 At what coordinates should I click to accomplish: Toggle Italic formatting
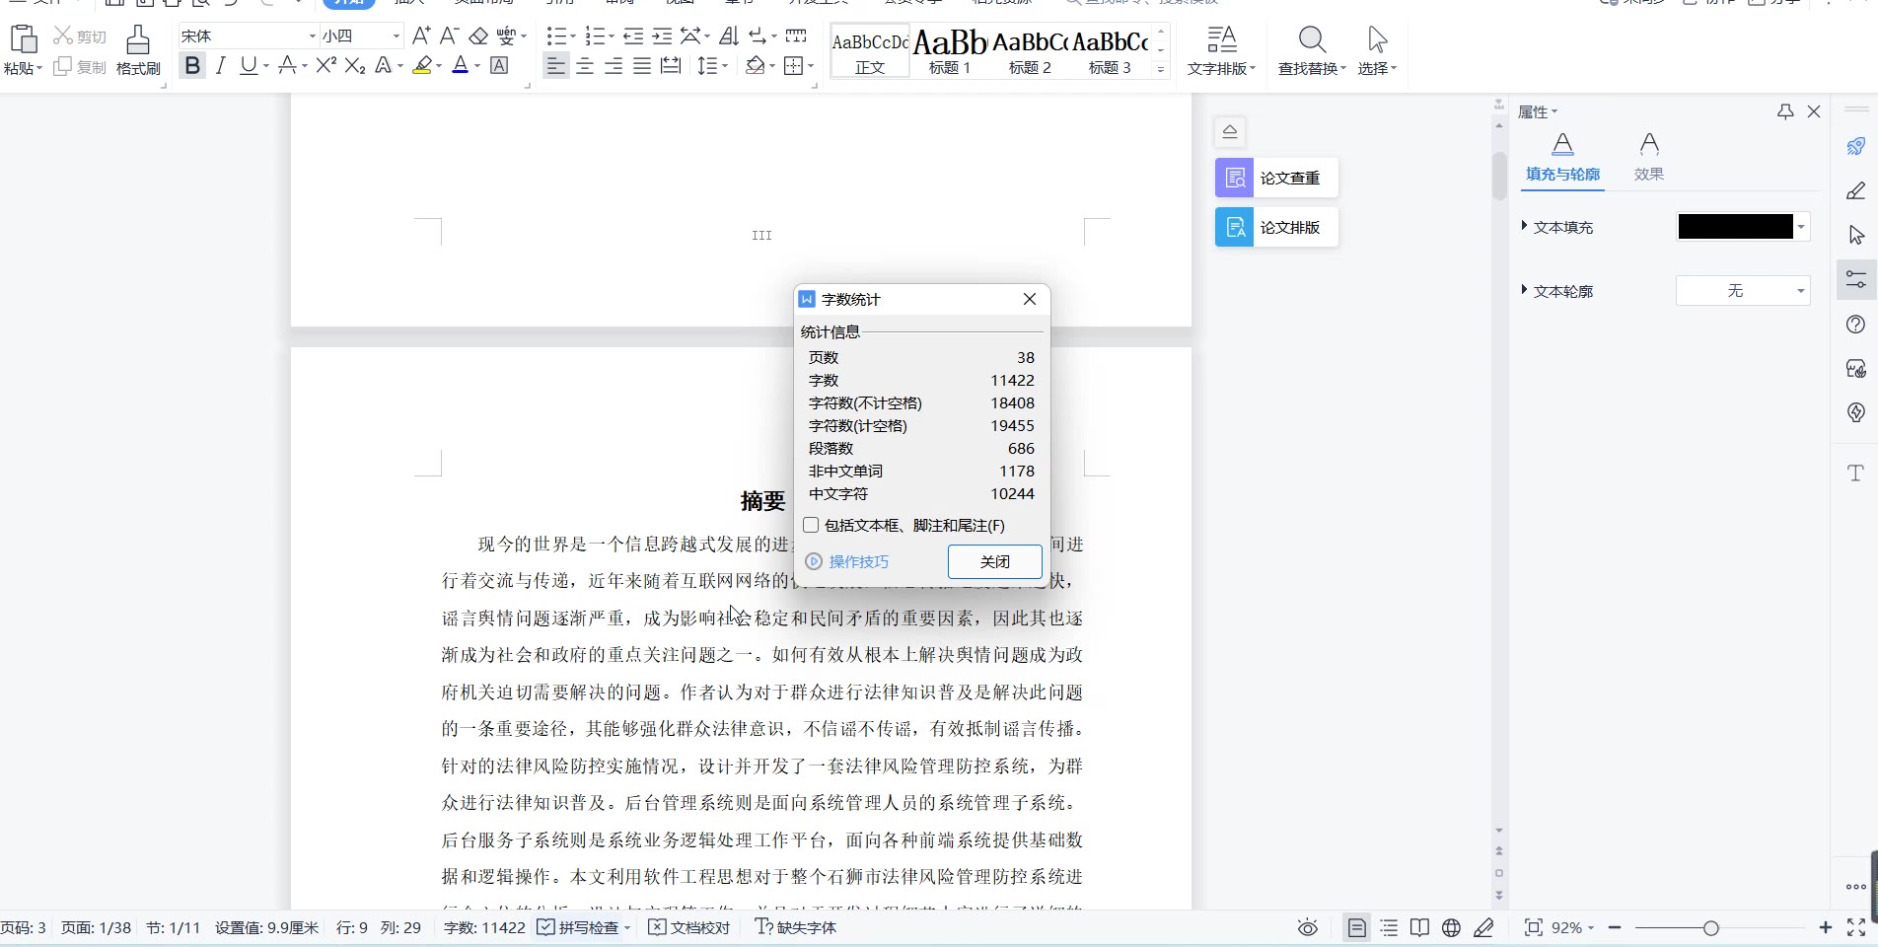point(221,66)
